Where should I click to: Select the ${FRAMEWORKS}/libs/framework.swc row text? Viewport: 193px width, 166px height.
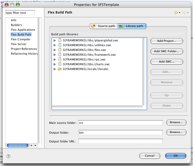coord(89,55)
